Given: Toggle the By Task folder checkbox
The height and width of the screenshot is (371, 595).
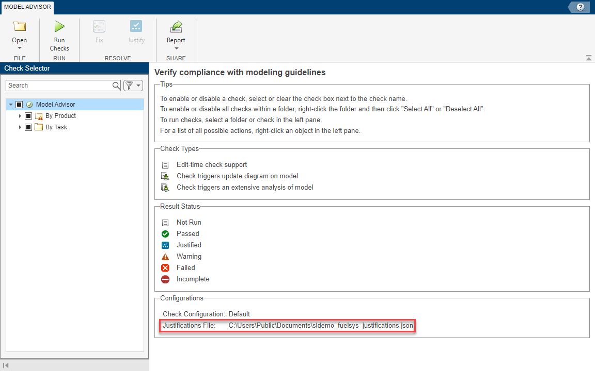Looking at the screenshot, I should [28, 127].
